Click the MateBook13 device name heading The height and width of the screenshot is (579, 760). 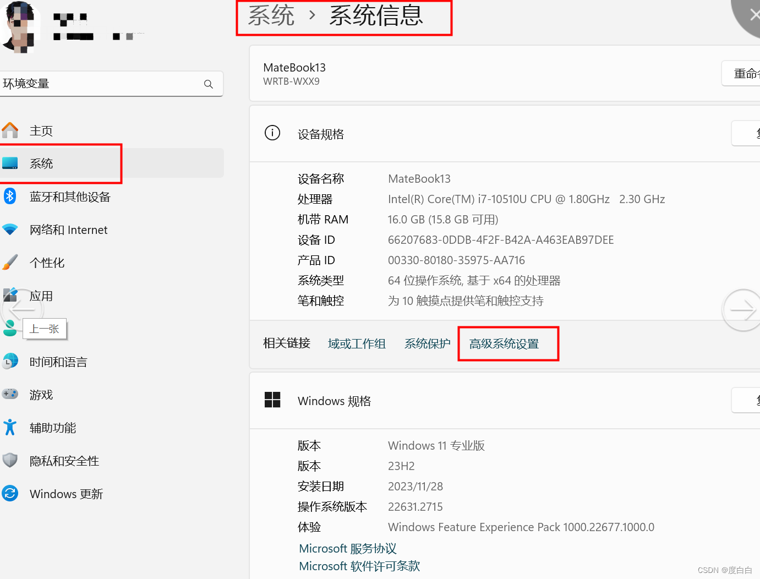pyautogui.click(x=294, y=68)
